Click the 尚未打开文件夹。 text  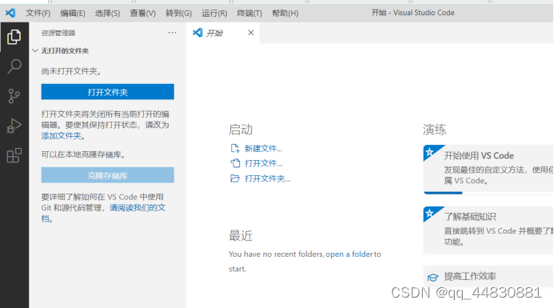coord(71,71)
